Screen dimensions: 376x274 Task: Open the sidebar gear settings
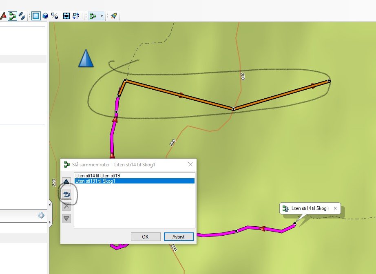click(x=41, y=215)
